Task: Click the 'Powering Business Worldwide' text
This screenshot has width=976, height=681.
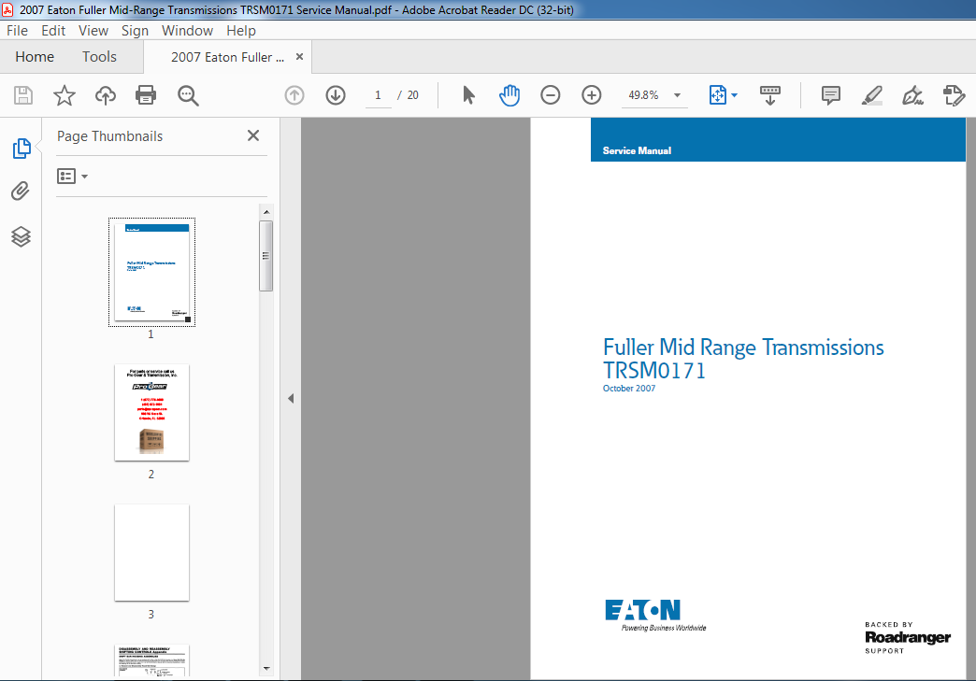Action: [664, 628]
